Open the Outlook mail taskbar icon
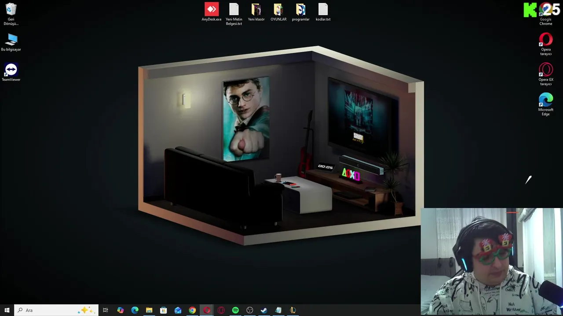This screenshot has height=316, width=563. [178, 310]
